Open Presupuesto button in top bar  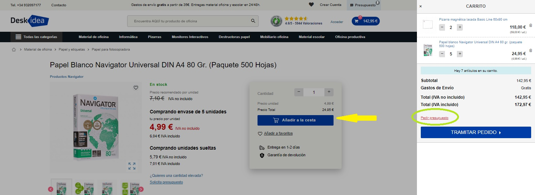[363, 5]
